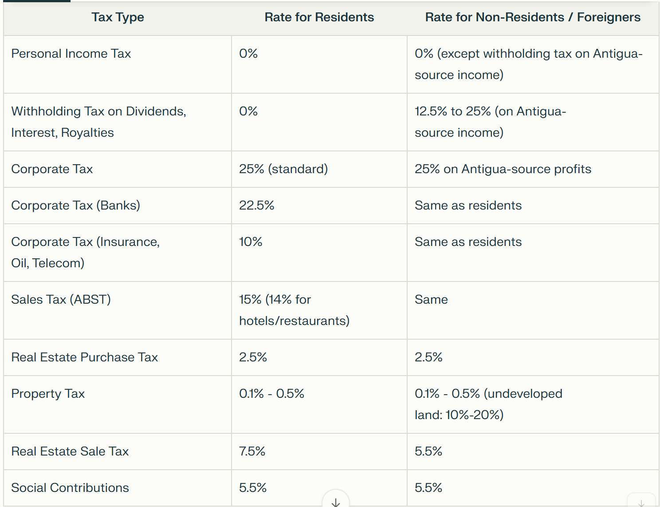Click the 'Property Tax' row label

tap(48, 394)
